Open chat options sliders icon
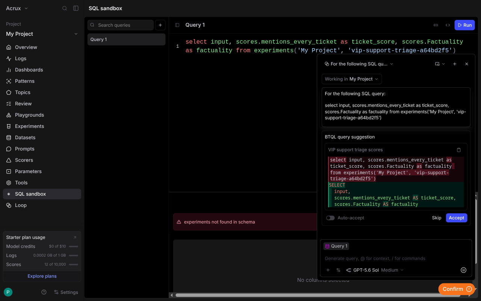 click(338, 270)
